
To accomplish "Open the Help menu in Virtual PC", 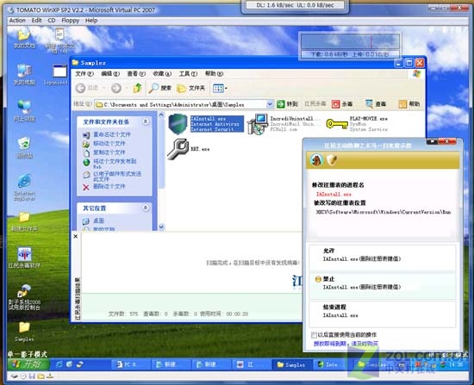I will [91, 21].
